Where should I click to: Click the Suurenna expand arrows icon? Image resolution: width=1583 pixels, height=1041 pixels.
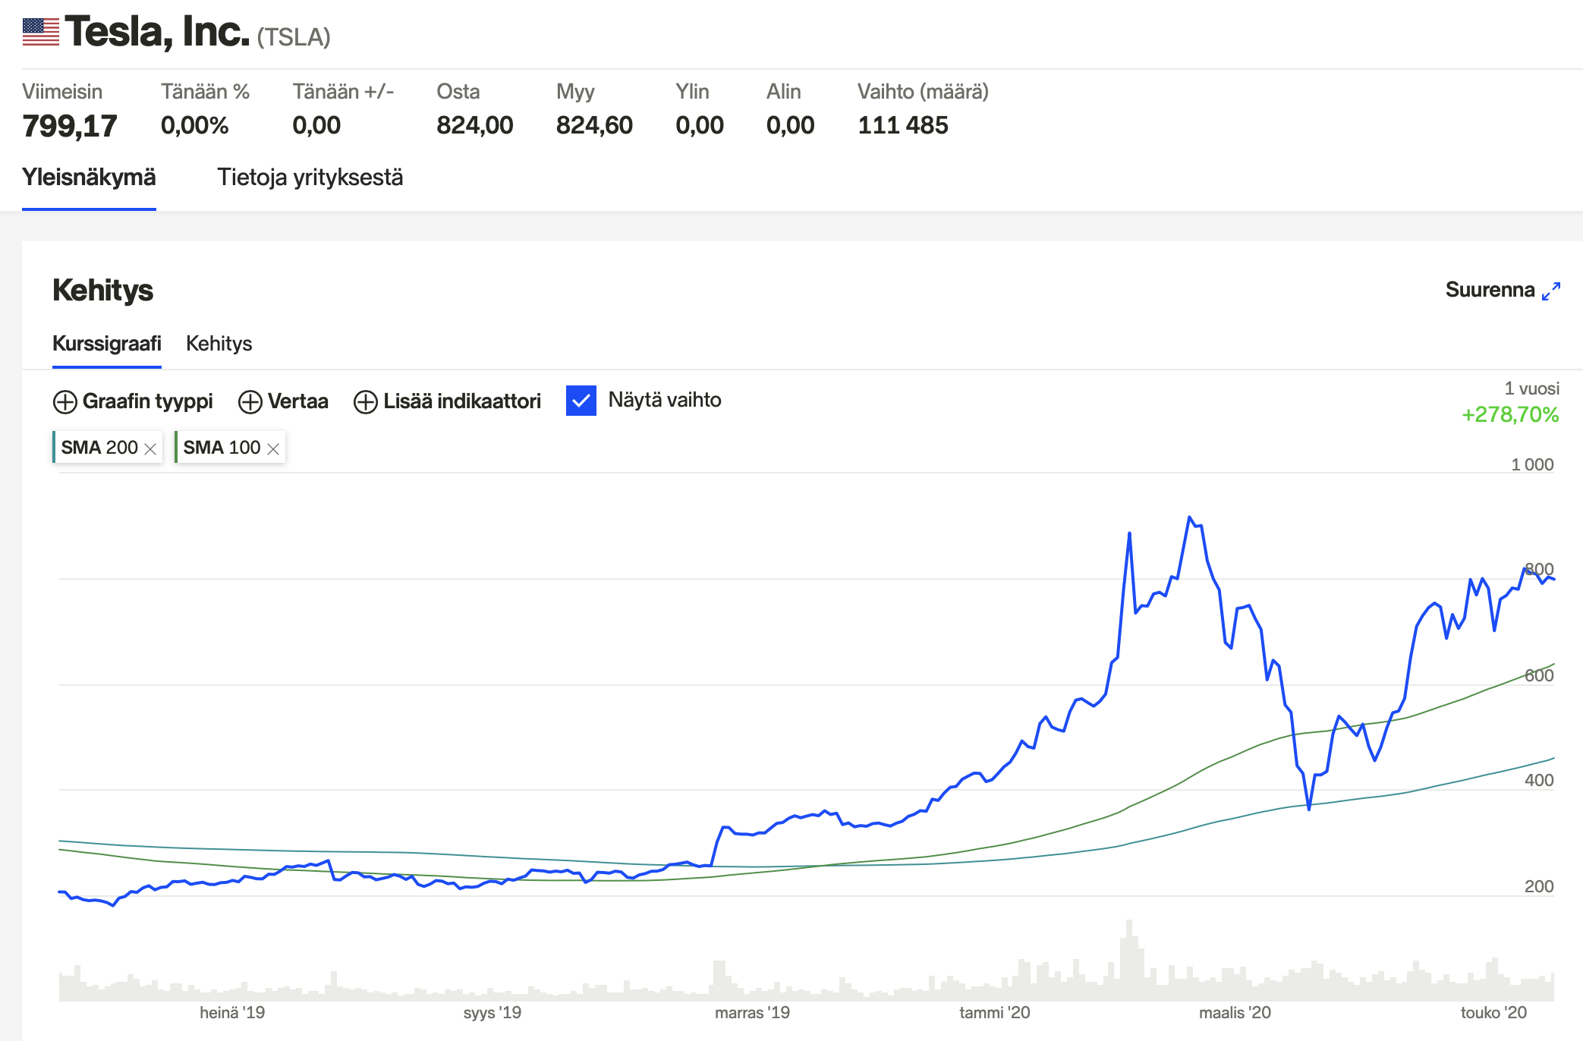[x=1551, y=291]
